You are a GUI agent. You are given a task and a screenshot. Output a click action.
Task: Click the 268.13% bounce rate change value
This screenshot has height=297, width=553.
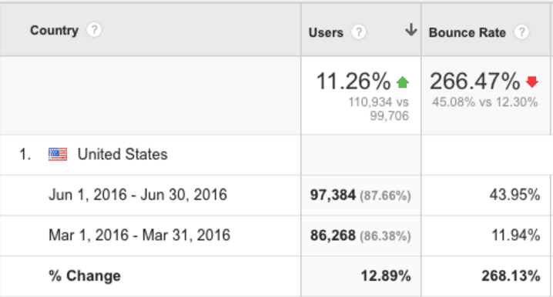tap(511, 276)
